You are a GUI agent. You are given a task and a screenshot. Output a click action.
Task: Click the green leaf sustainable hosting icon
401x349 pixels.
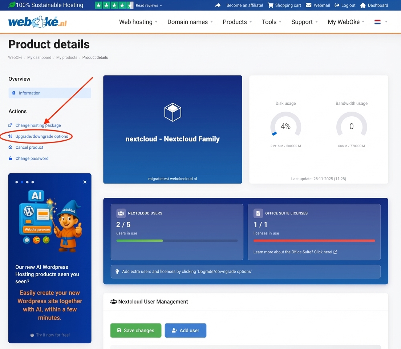coord(12,5)
